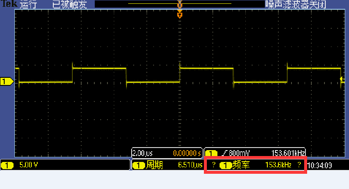This screenshot has height=189, width=349.
Task: Click the 153.601kHz trigger frequency counter
Action: click(x=288, y=153)
